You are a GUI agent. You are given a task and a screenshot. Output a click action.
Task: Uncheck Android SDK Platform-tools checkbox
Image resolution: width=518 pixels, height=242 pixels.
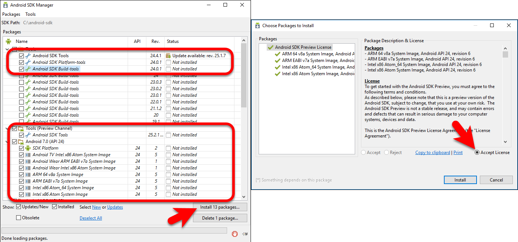21,62
